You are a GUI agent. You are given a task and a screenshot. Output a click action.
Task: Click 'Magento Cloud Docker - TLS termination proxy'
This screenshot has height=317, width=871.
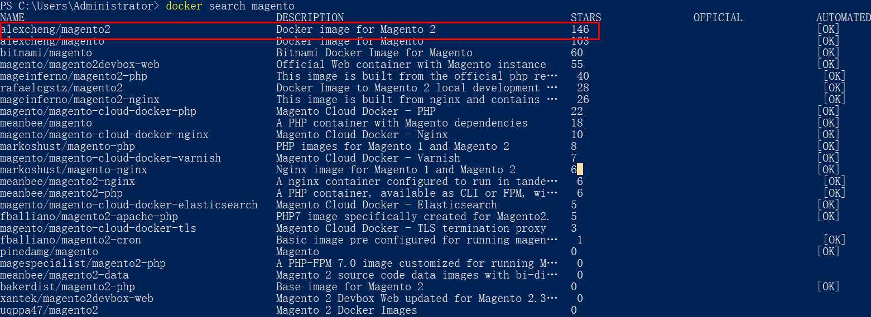pos(411,228)
